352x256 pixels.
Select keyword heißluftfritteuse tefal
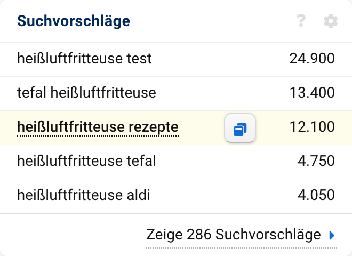tap(86, 161)
